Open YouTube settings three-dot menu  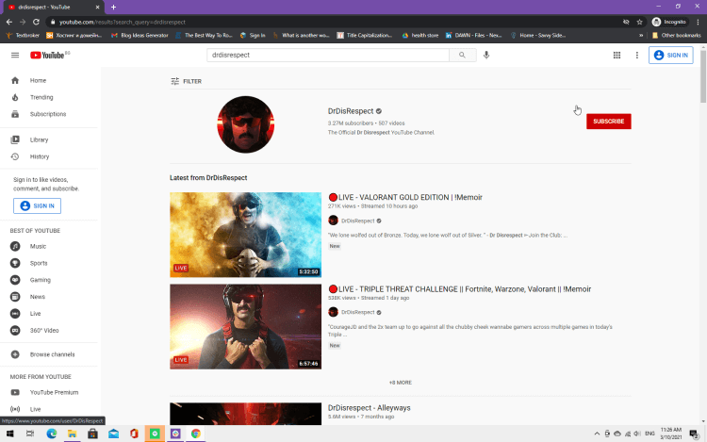[636, 55]
